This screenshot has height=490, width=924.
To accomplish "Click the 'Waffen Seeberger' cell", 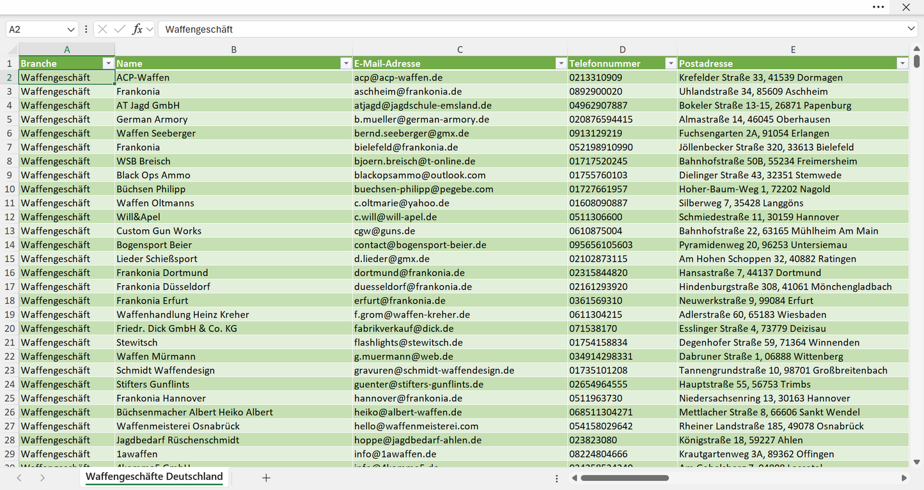I will point(234,134).
